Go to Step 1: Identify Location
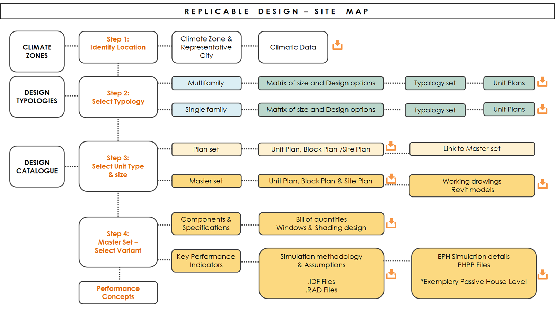Image resolution: width=555 pixels, height=312 pixels. tap(118, 47)
